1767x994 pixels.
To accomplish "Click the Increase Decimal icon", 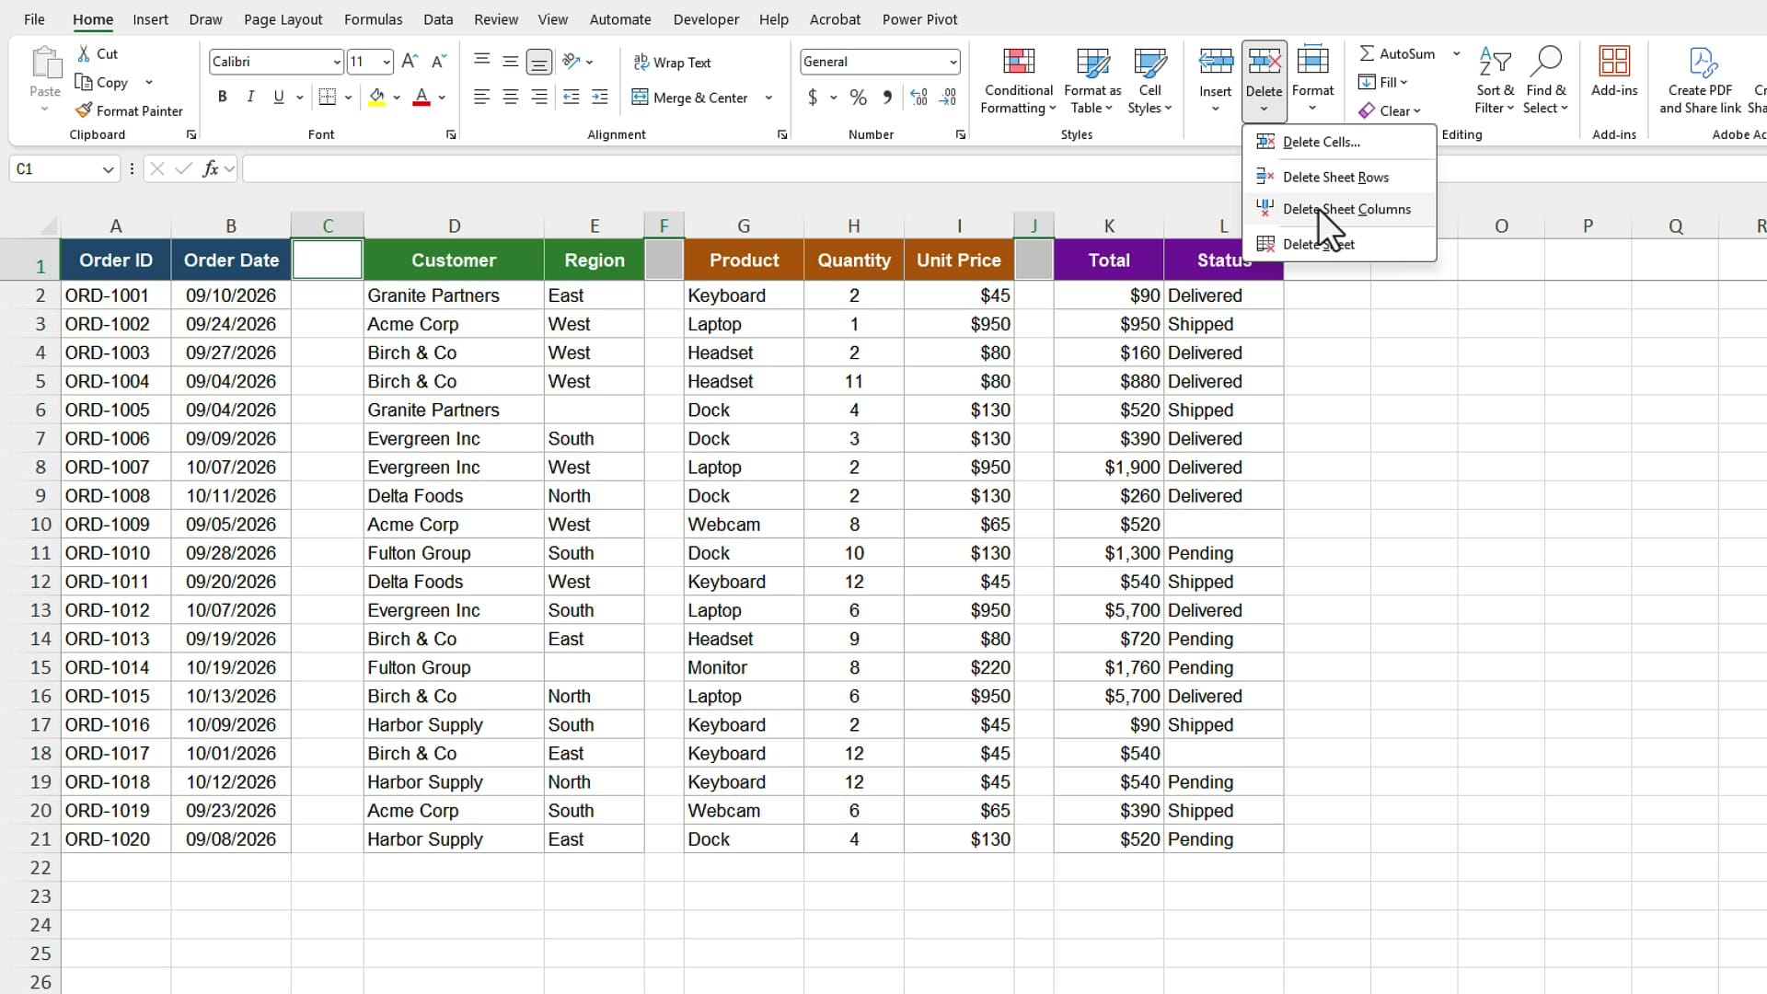I will [x=918, y=98].
